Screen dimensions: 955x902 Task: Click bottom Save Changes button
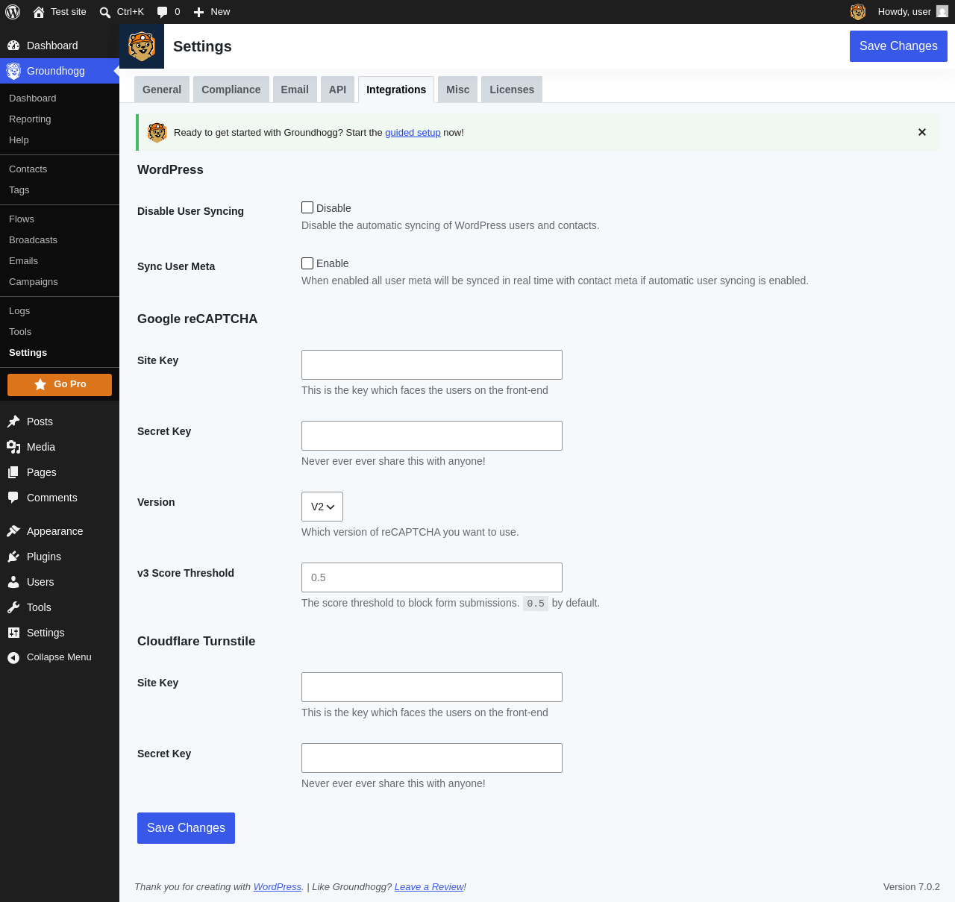point(186,828)
